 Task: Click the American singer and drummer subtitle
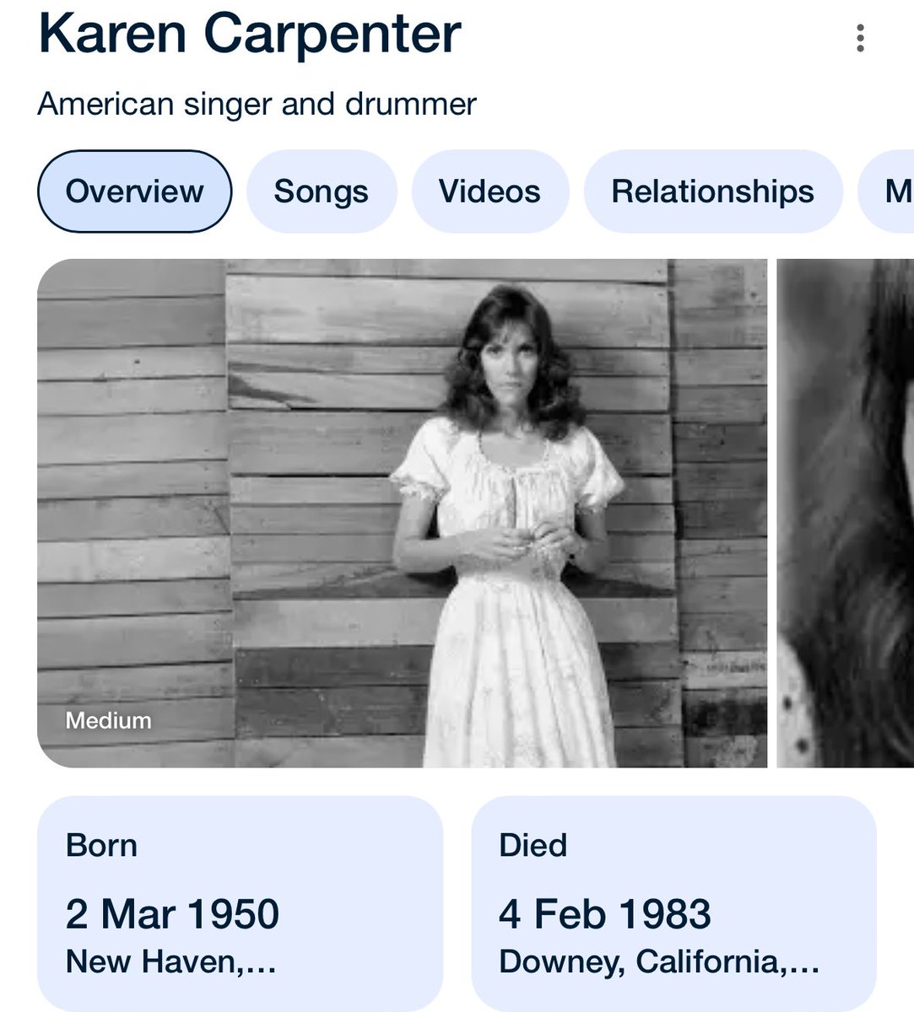tap(257, 104)
